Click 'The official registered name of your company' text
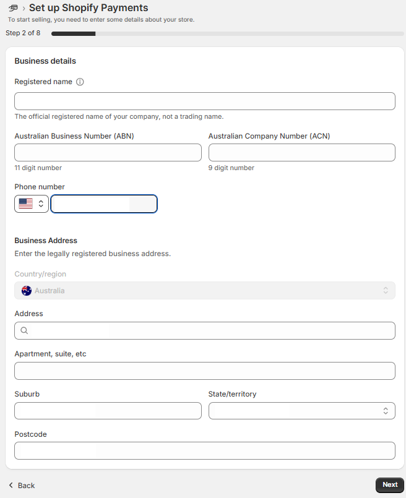The width and height of the screenshot is (406, 498). [119, 116]
